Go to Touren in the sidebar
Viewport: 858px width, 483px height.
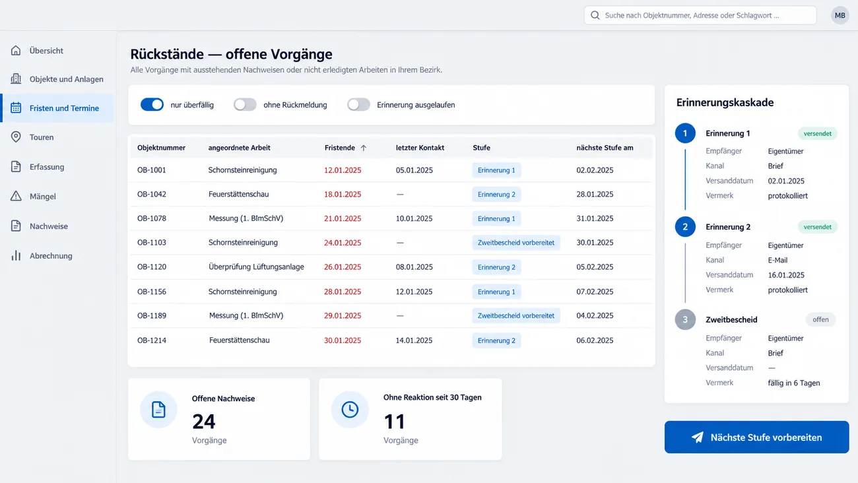tap(57, 137)
